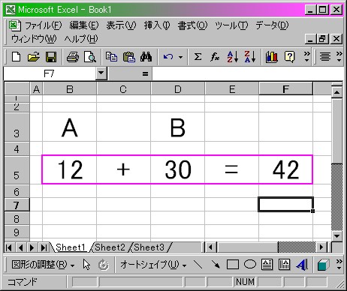Open Print Preview magnifier page icon
347x291 pixels.
90,57
